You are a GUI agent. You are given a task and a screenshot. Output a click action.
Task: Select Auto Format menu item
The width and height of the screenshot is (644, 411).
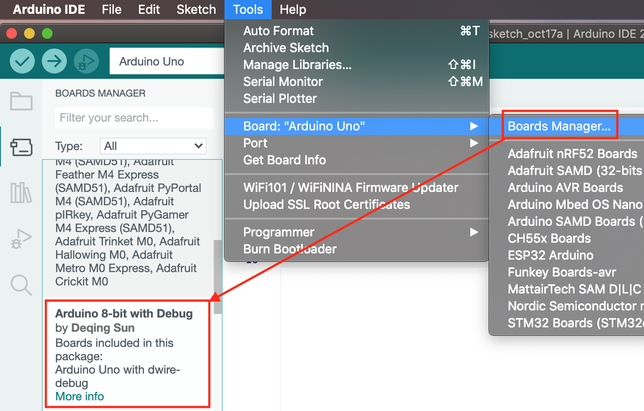pyautogui.click(x=357, y=31)
